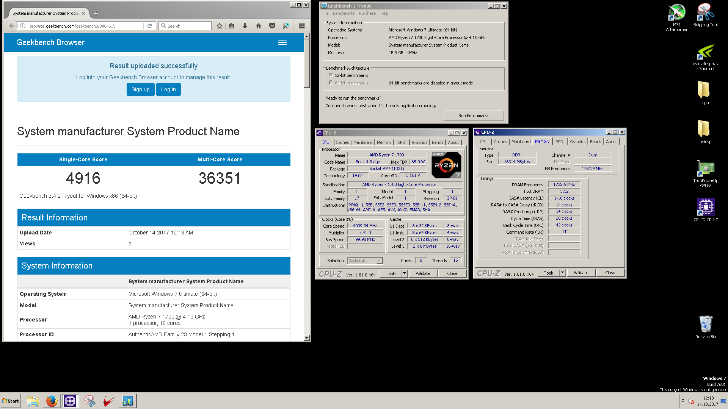The height and width of the screenshot is (409, 728).
Task: Open the cpu folder on desktop
Action: tap(705, 93)
